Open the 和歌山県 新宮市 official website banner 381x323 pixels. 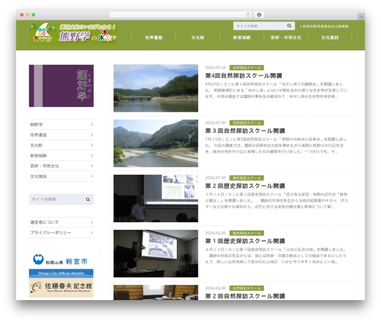(61, 265)
